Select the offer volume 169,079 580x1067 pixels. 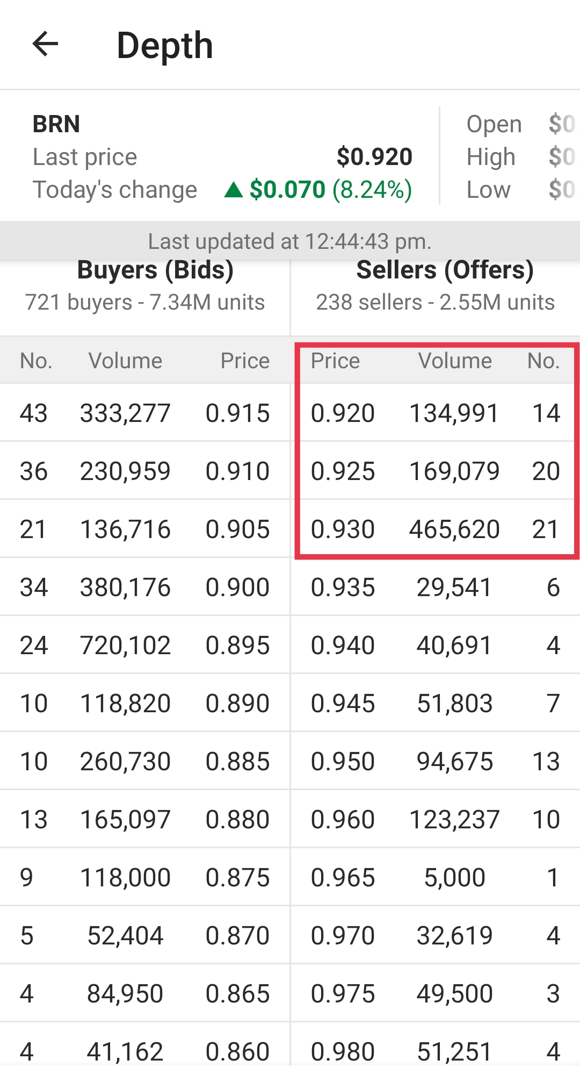(x=454, y=471)
